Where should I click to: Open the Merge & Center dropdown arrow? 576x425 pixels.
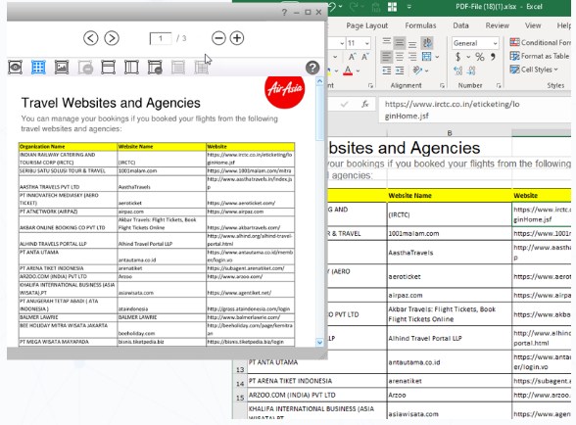[437, 57]
